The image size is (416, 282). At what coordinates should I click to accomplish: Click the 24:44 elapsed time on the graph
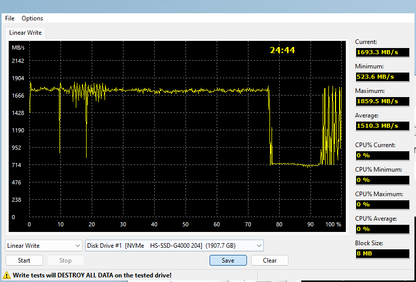[282, 50]
